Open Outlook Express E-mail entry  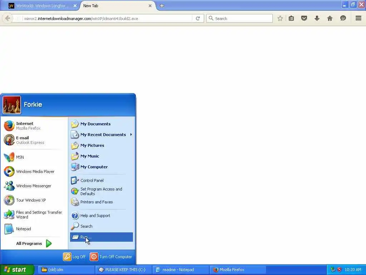[x=34, y=140]
